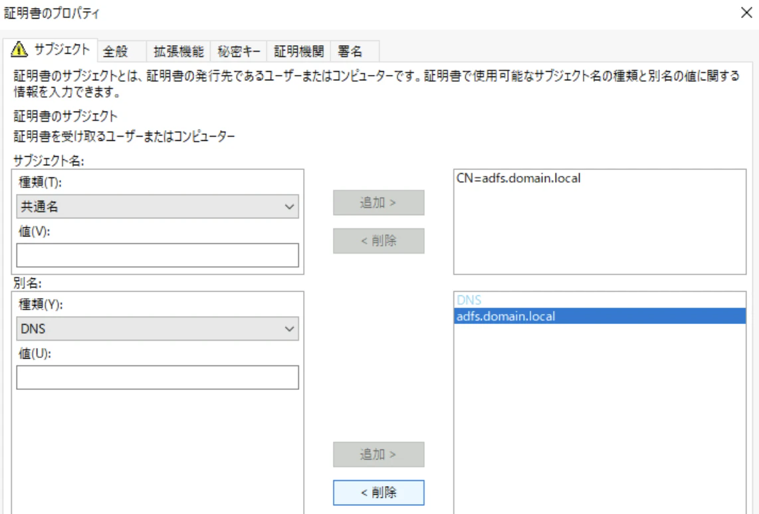
Task: Click the upper 追加 > button for subject name
Action: tap(379, 203)
